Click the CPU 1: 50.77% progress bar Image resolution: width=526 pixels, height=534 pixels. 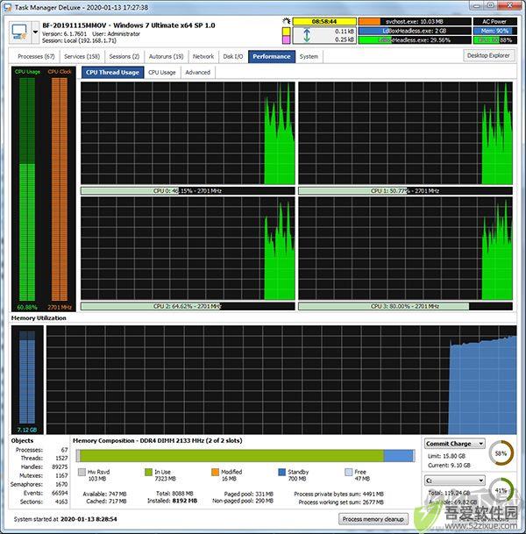point(406,191)
